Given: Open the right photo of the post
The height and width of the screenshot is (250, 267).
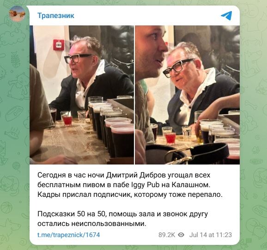Looking at the screenshot, I should (187, 95).
